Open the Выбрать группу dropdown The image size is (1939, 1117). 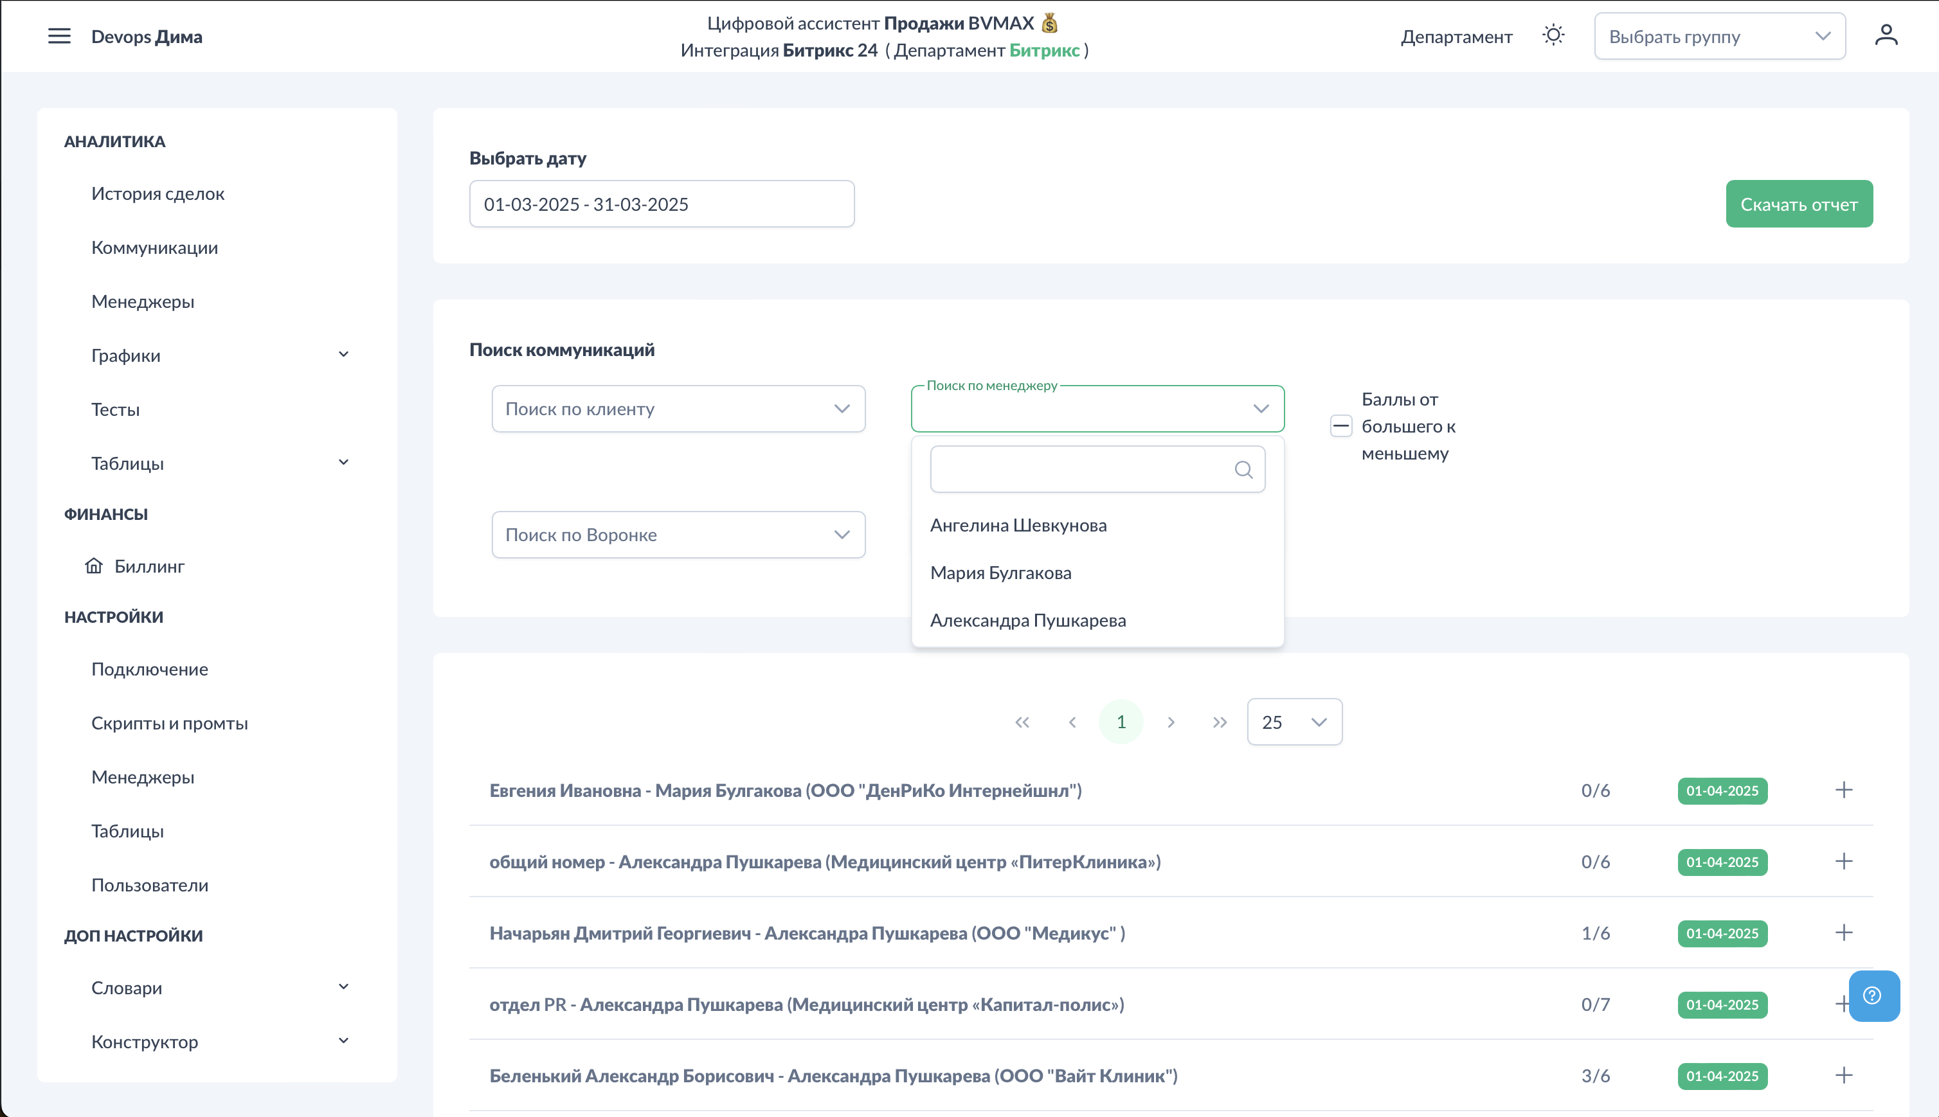(1718, 37)
